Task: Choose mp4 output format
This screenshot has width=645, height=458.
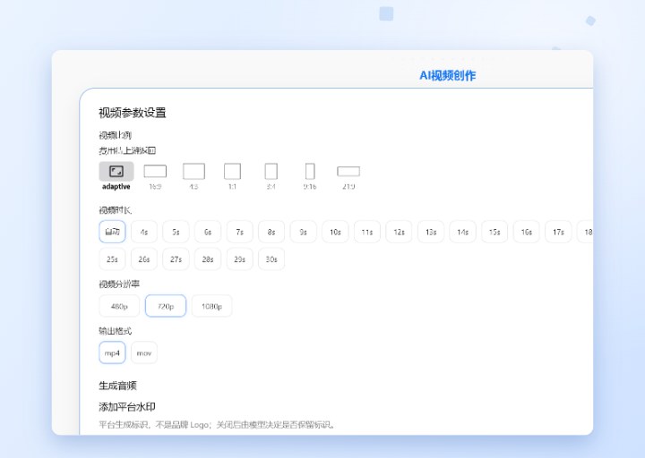Action: [112, 352]
